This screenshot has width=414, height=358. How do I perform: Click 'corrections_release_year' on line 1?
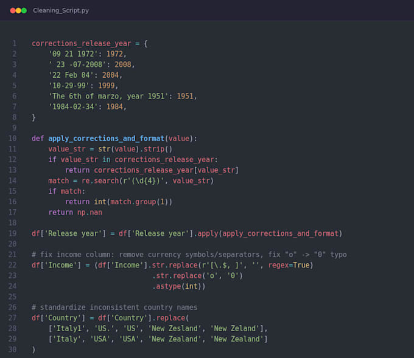click(82, 44)
